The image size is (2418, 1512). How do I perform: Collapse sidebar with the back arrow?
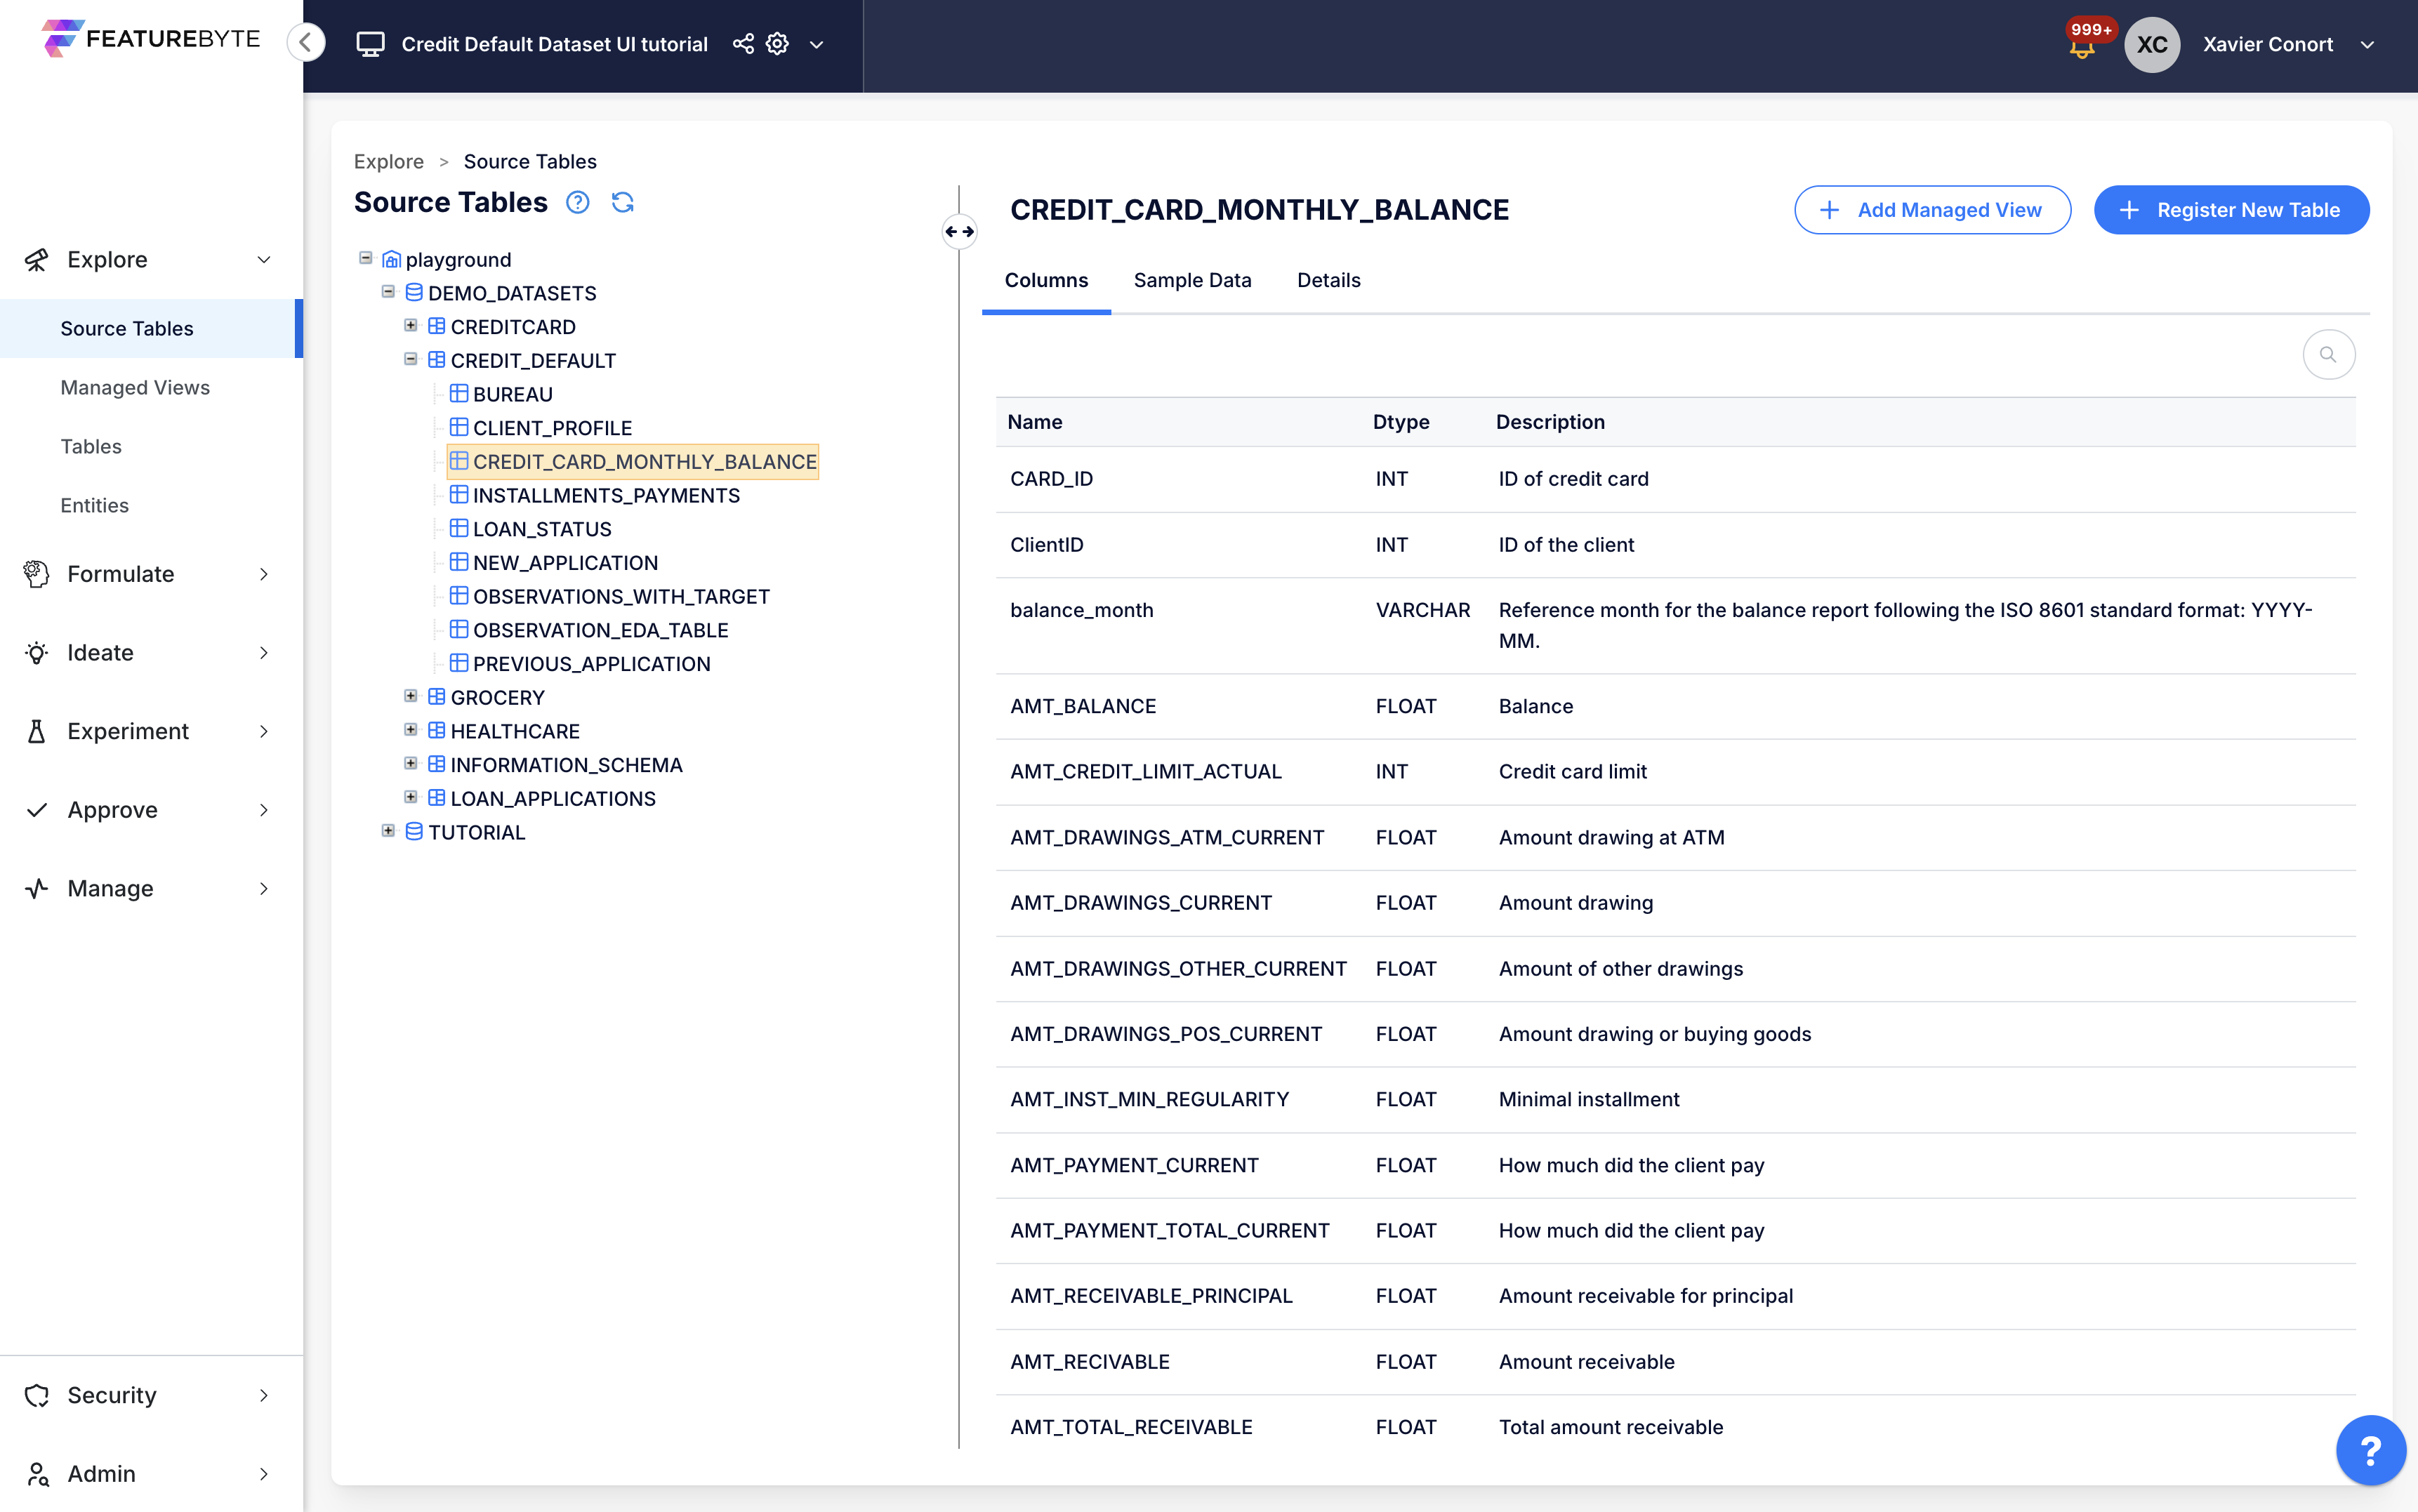pyautogui.click(x=306, y=42)
